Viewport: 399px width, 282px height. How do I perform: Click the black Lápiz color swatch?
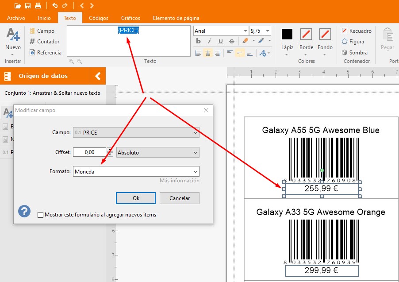pyautogui.click(x=287, y=34)
